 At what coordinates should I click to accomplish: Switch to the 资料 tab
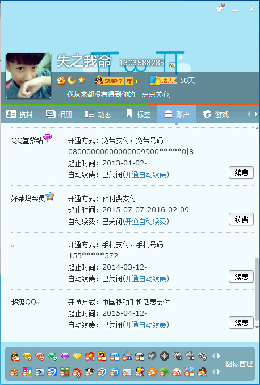pos(20,114)
